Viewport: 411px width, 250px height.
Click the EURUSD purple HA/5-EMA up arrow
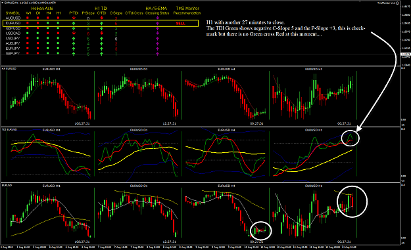click(x=158, y=23)
